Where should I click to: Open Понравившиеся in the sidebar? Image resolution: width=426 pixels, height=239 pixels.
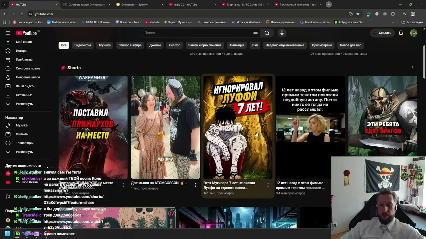28,77
